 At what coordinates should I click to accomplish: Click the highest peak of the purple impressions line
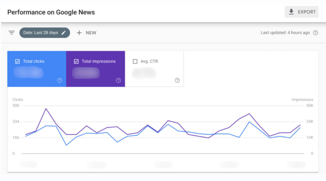46,109
